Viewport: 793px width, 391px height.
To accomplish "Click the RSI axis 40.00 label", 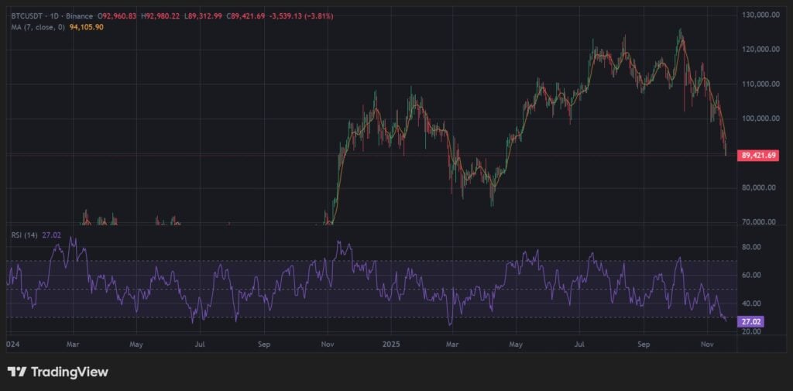I will click(x=752, y=304).
